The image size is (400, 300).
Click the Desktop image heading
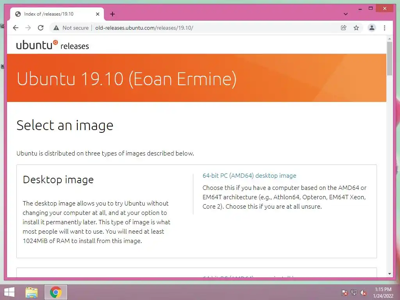(x=58, y=180)
